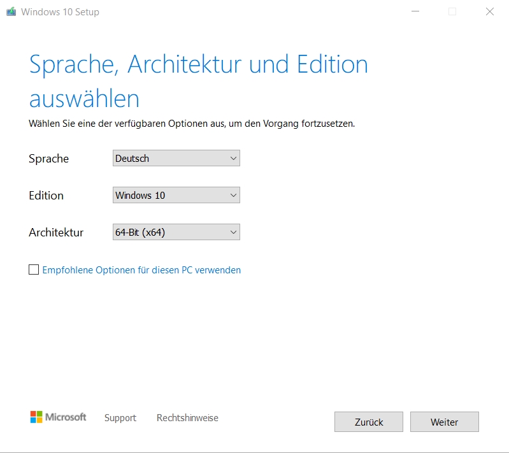This screenshot has width=509, height=453.
Task: Tick the 'Empfohlene Optionen für diesen PC verwenden' checkbox
Action: pyautogui.click(x=34, y=270)
